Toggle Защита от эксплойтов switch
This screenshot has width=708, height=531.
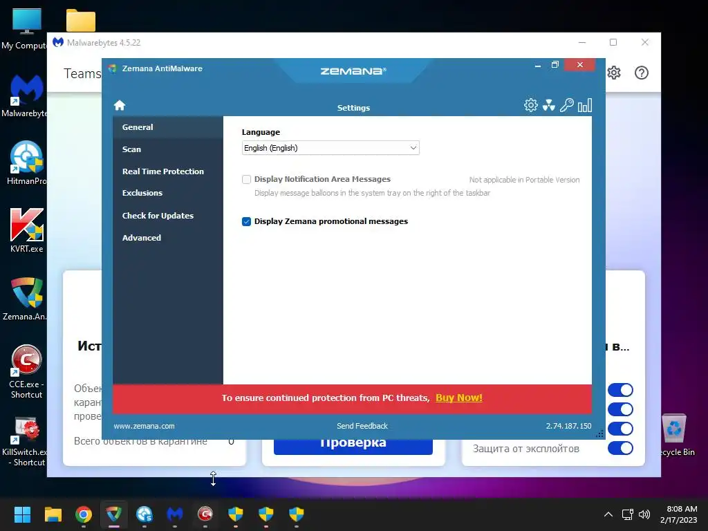pos(620,448)
